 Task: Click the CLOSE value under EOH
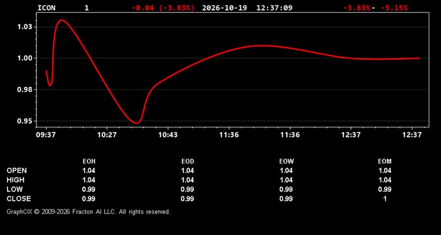[89, 199]
